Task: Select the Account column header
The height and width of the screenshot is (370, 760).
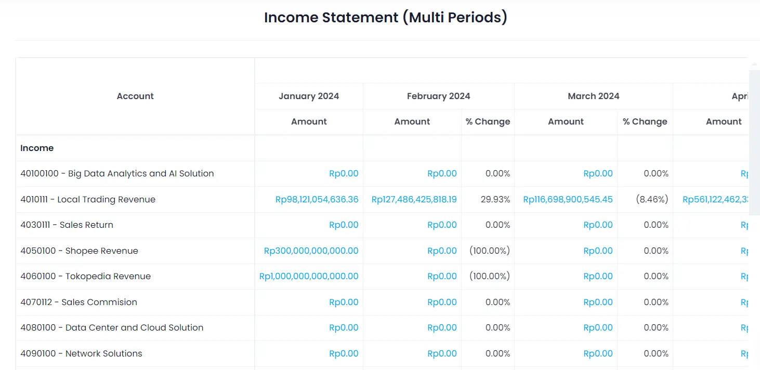Action: pyautogui.click(x=135, y=96)
